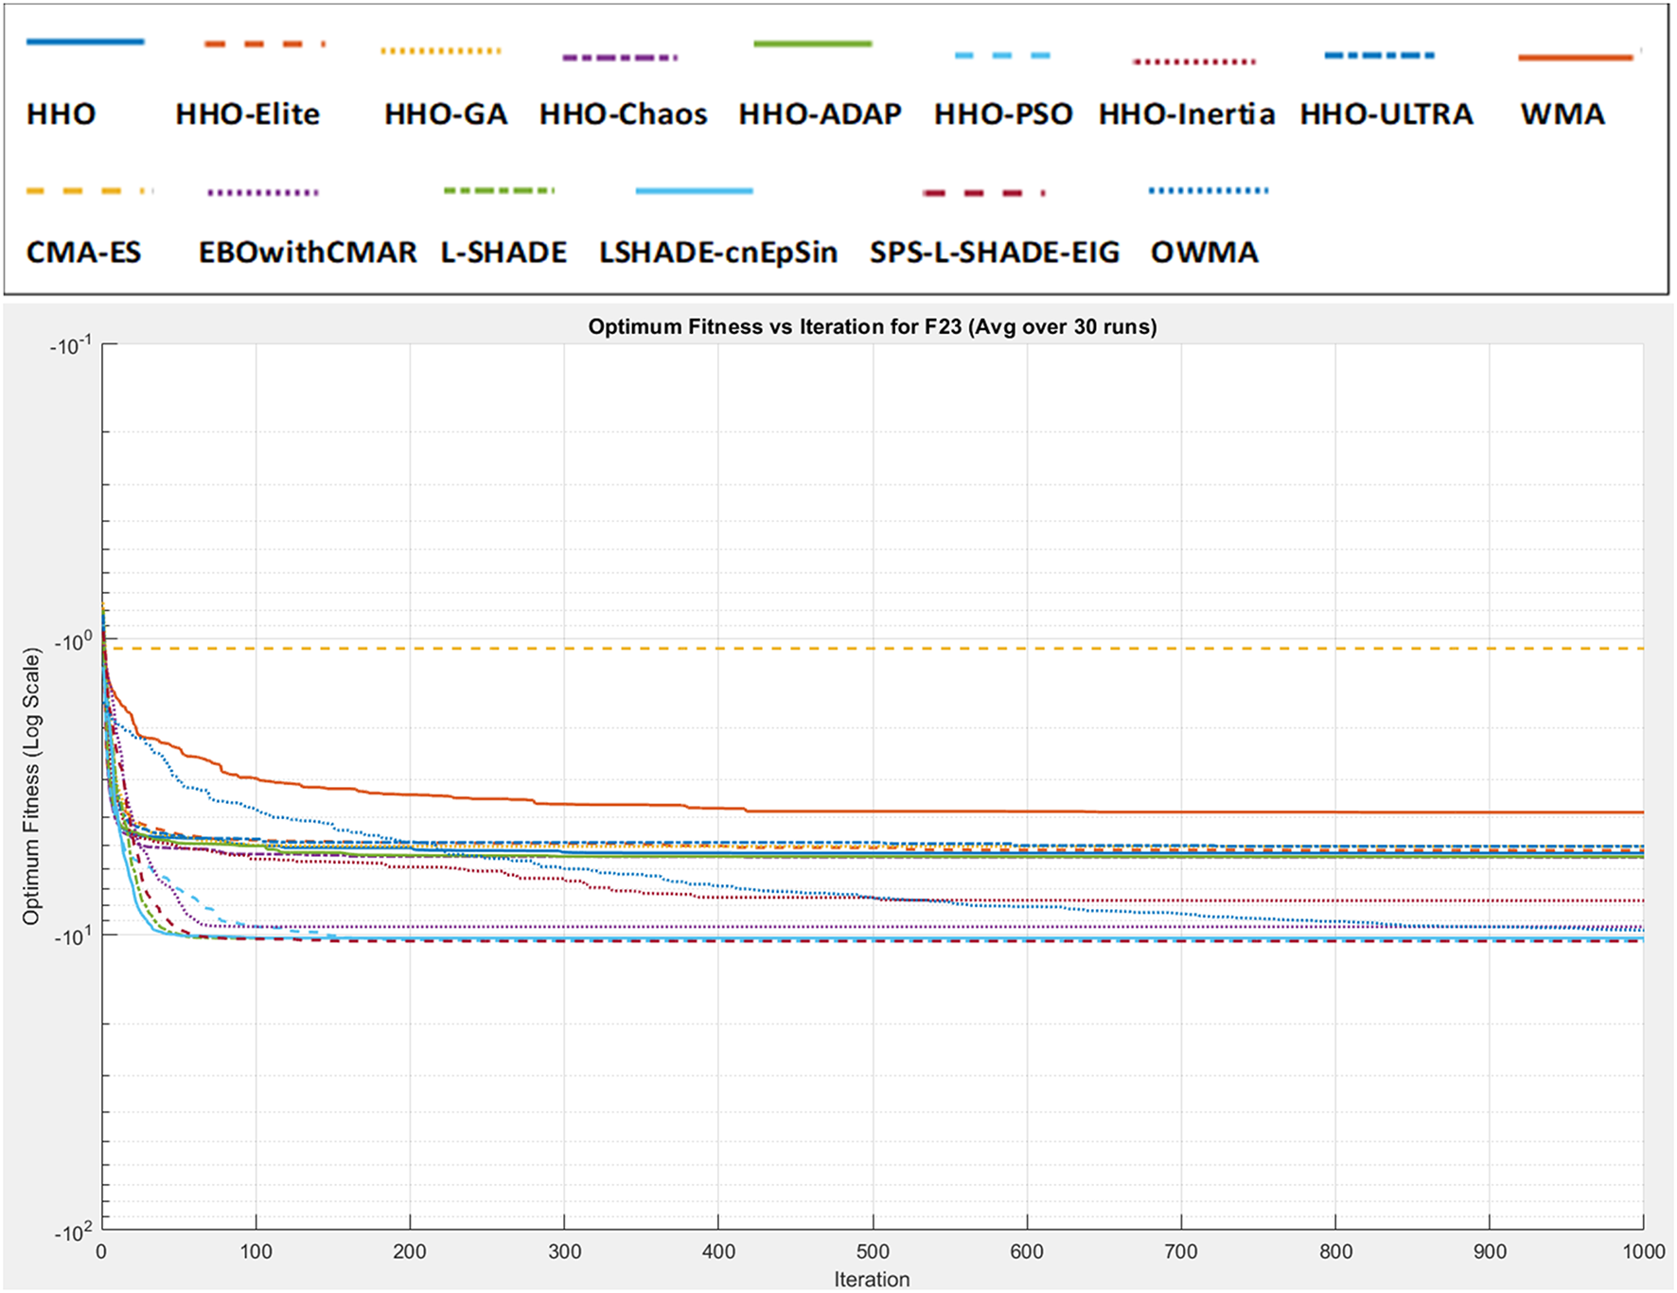Pick the blue dash-dot sample above HHO-ULTRA

(x=1380, y=56)
